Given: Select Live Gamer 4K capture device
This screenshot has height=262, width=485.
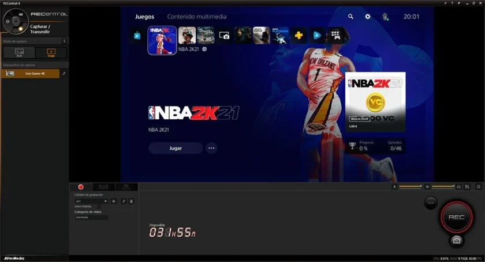Looking at the screenshot, I should [x=30, y=74].
